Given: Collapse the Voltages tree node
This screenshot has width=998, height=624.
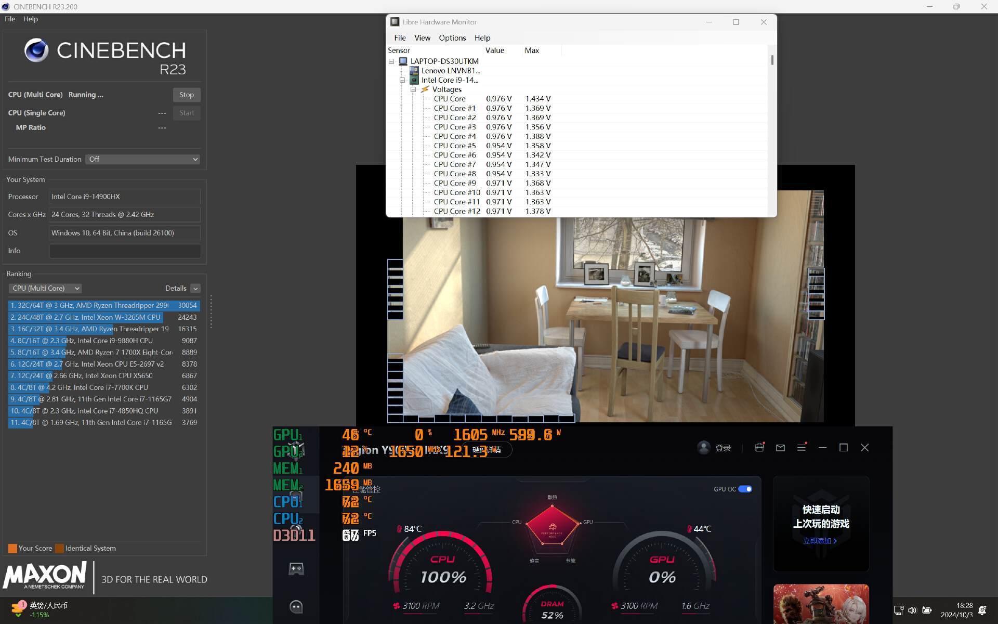Looking at the screenshot, I should pos(413,89).
